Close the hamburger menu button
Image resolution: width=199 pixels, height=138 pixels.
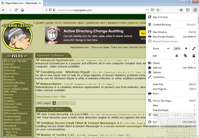(195, 10)
